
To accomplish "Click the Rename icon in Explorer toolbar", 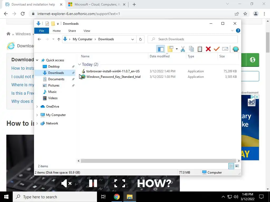I will [x=225, y=49].
